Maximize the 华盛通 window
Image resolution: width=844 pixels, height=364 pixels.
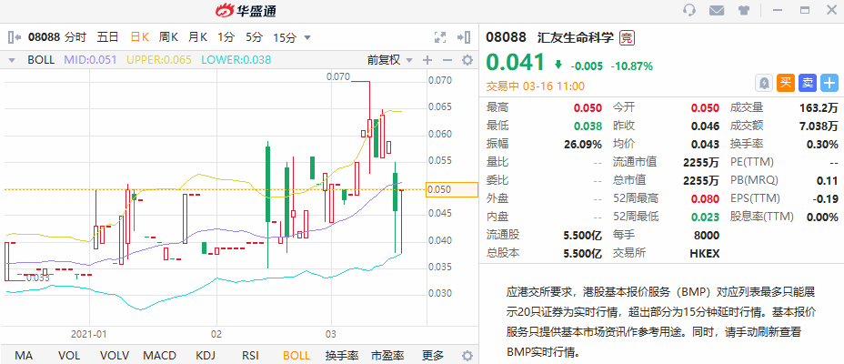805,10
